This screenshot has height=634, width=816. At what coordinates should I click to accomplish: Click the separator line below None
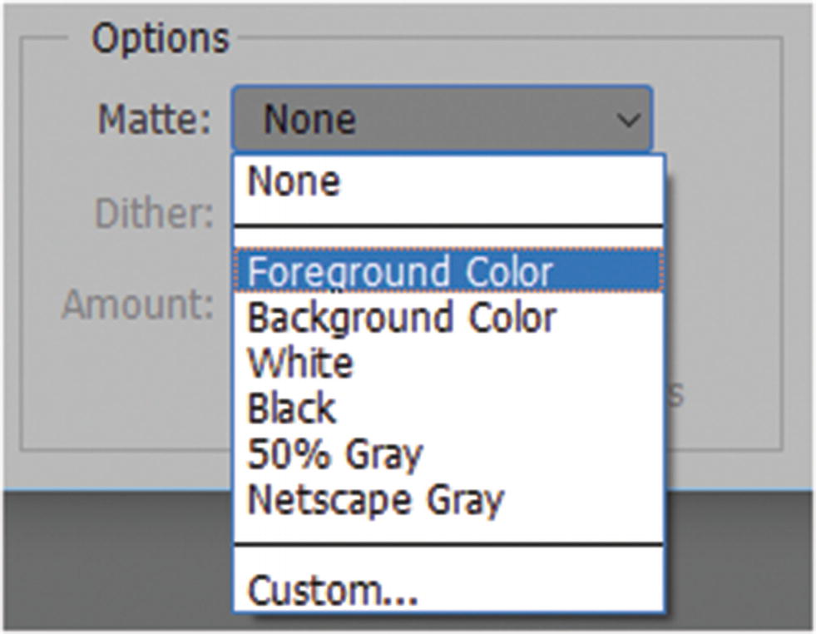[448, 226]
